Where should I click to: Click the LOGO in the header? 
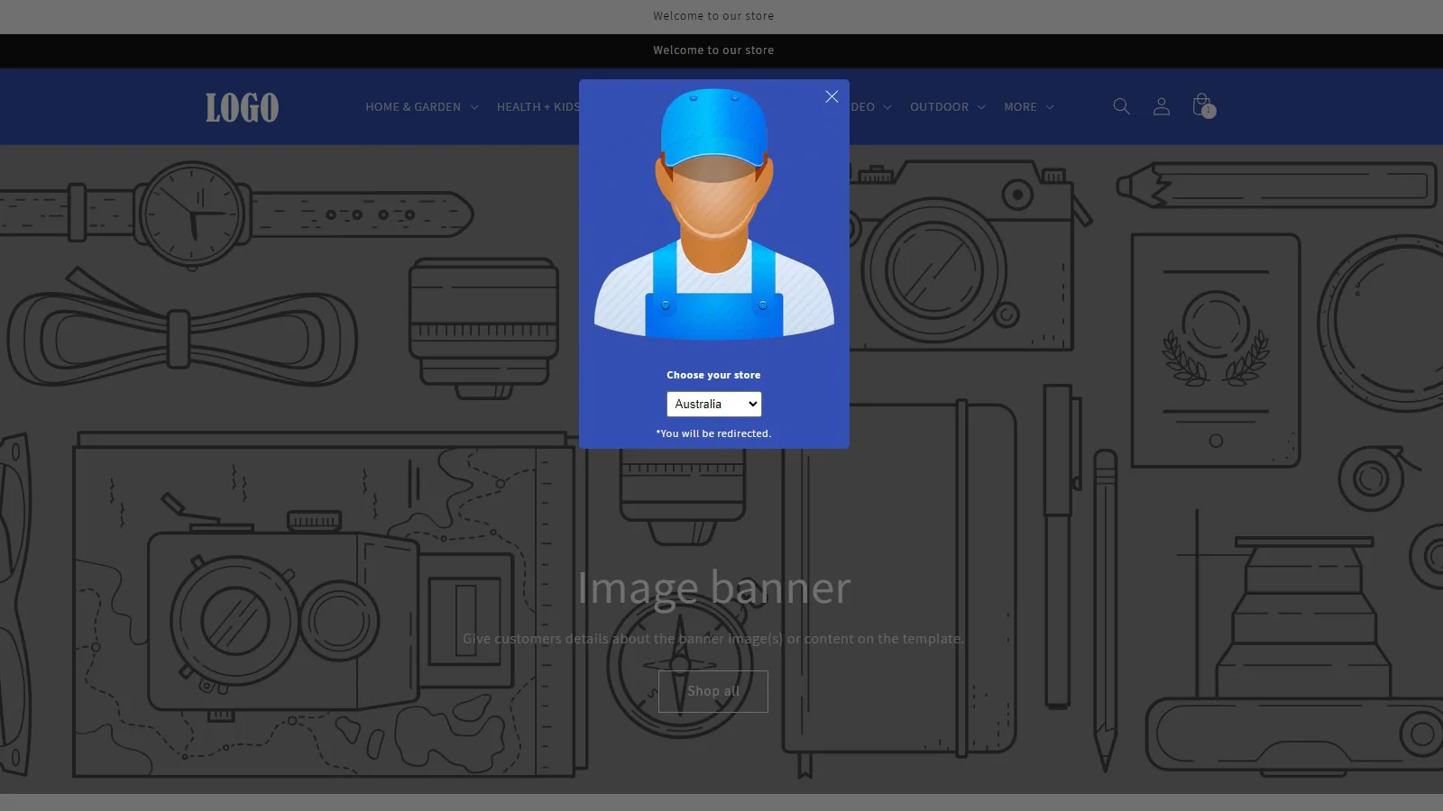242,107
